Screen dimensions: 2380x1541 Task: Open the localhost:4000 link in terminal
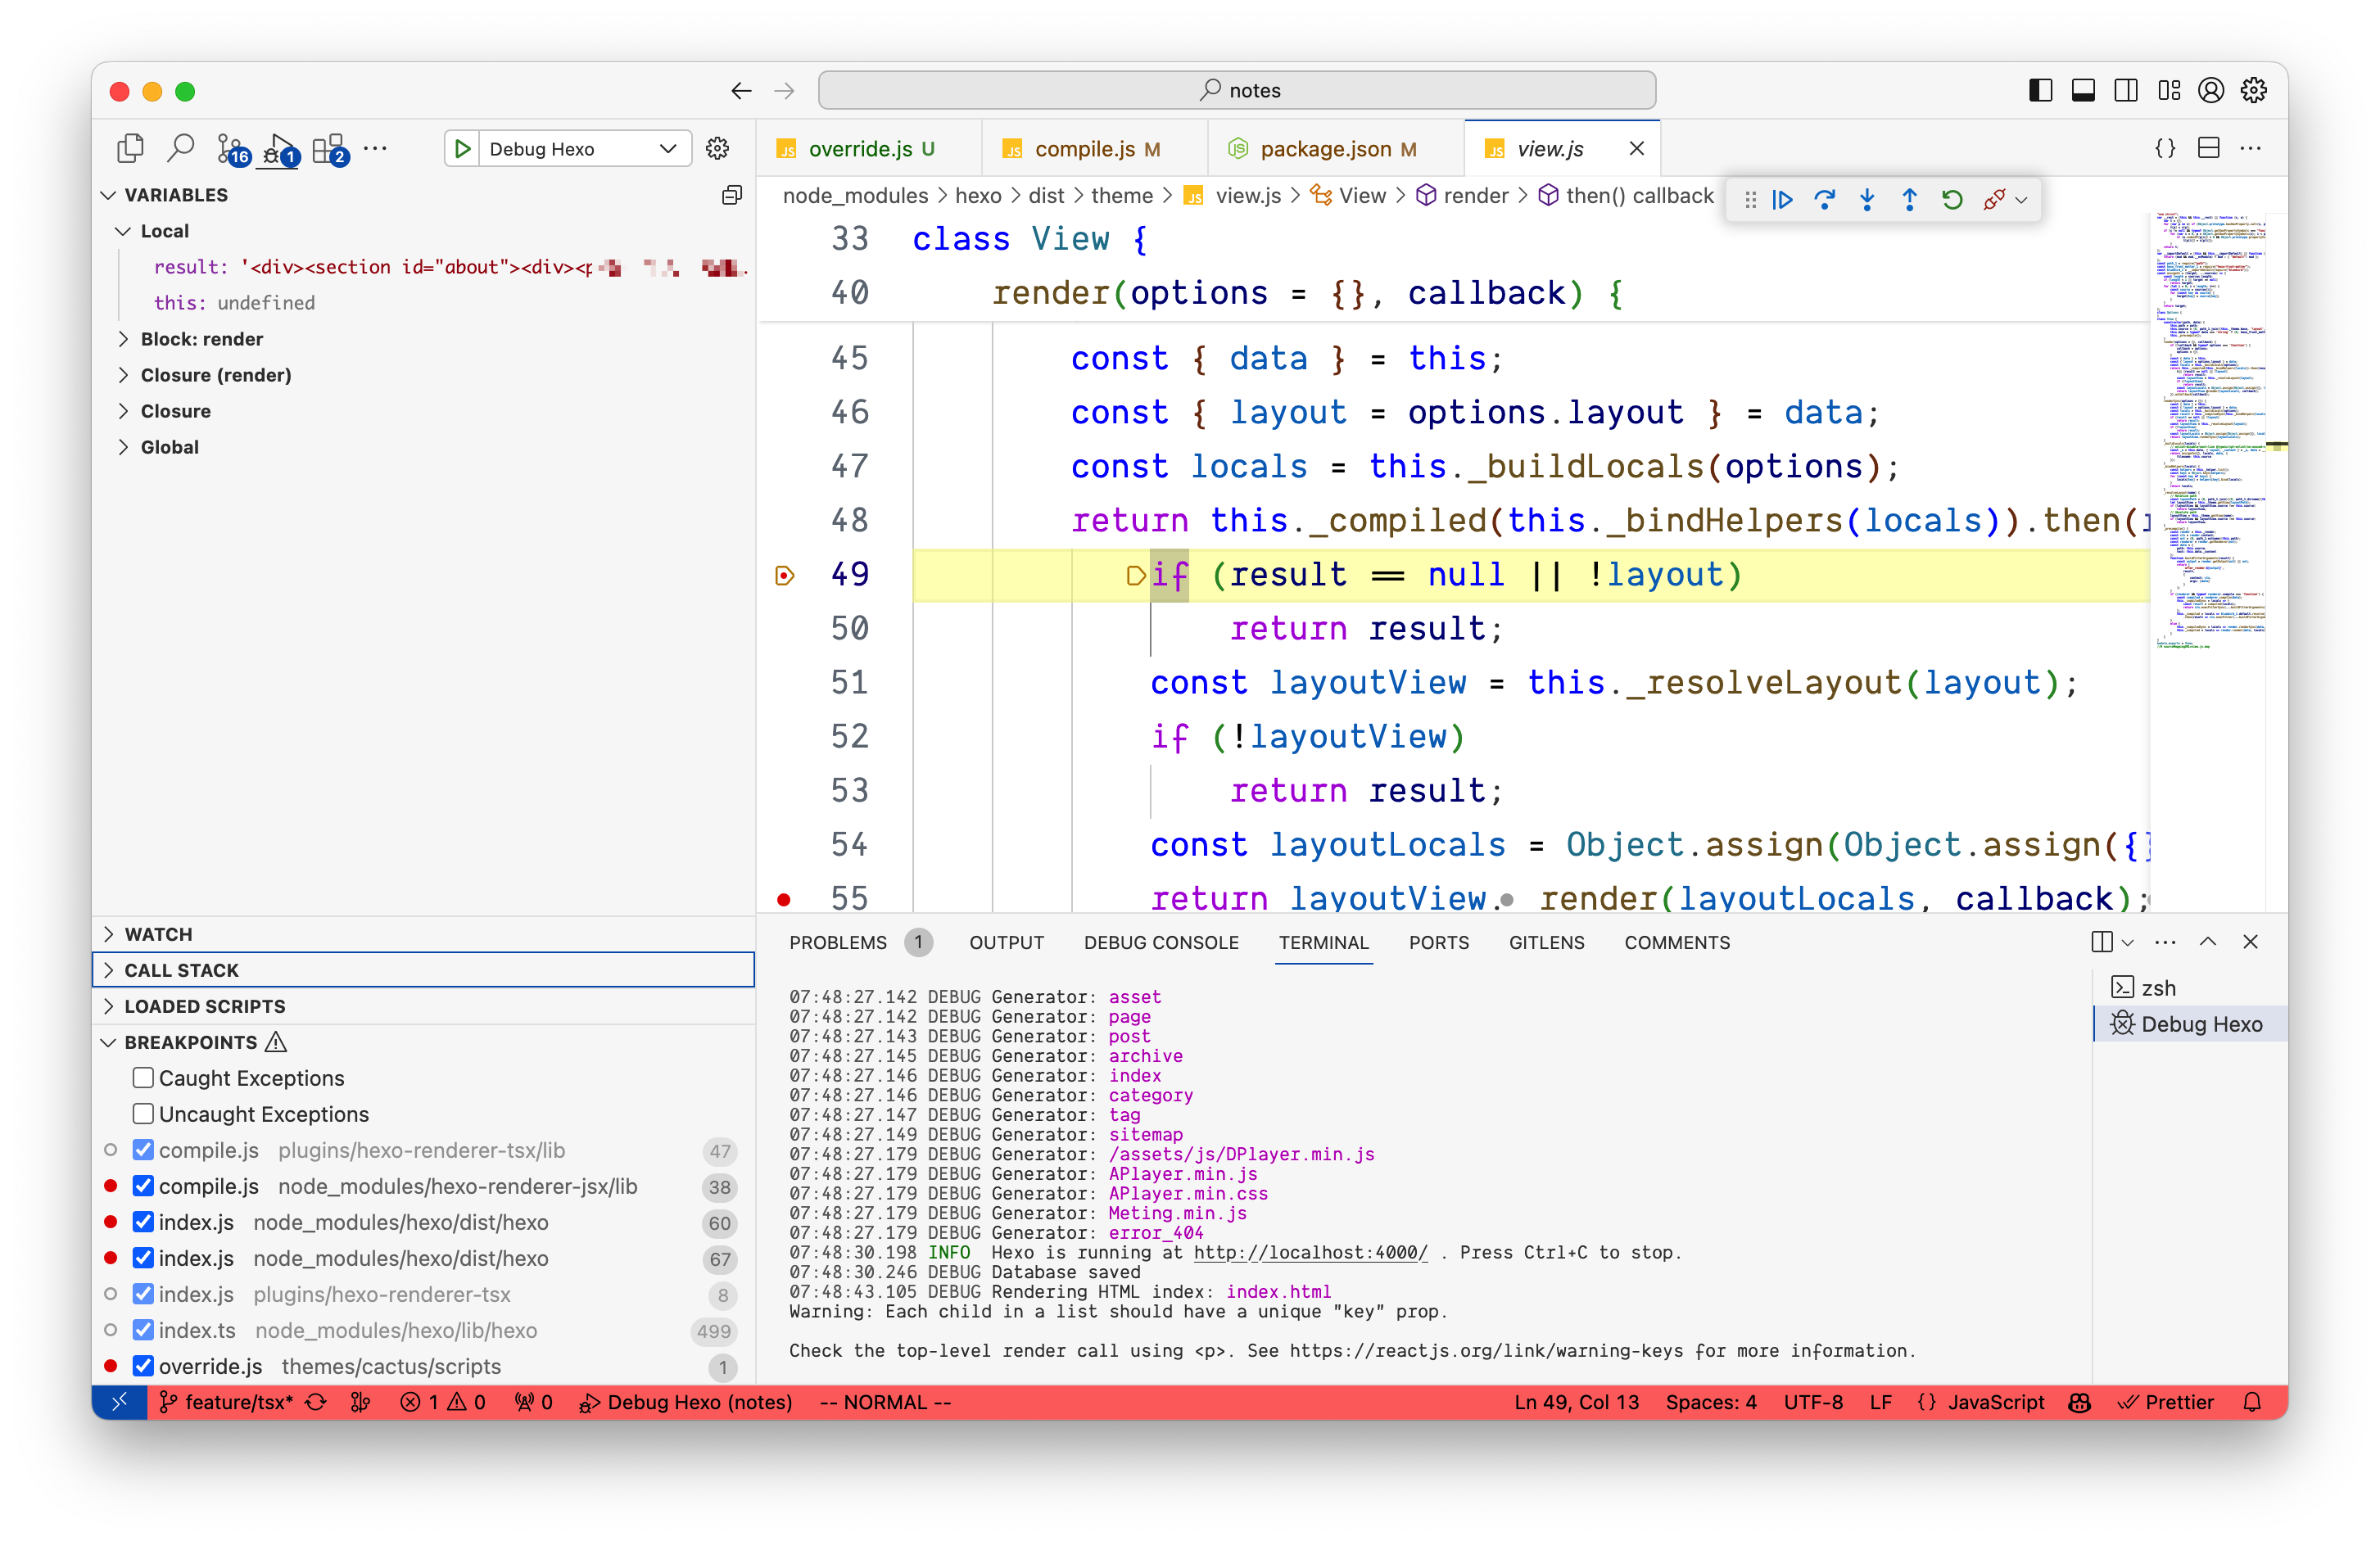(1310, 1252)
